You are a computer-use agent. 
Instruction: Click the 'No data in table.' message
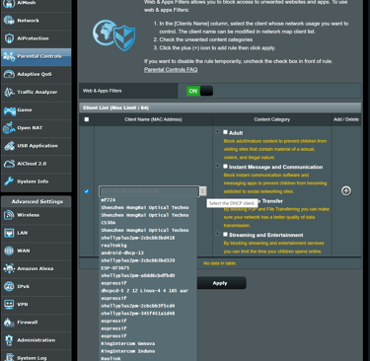click(x=220, y=263)
